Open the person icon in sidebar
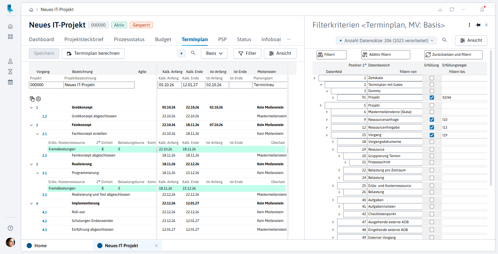 click(10, 61)
